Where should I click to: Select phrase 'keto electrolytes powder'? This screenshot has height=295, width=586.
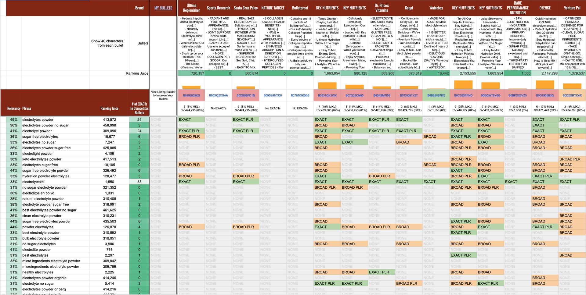[x=42, y=159]
